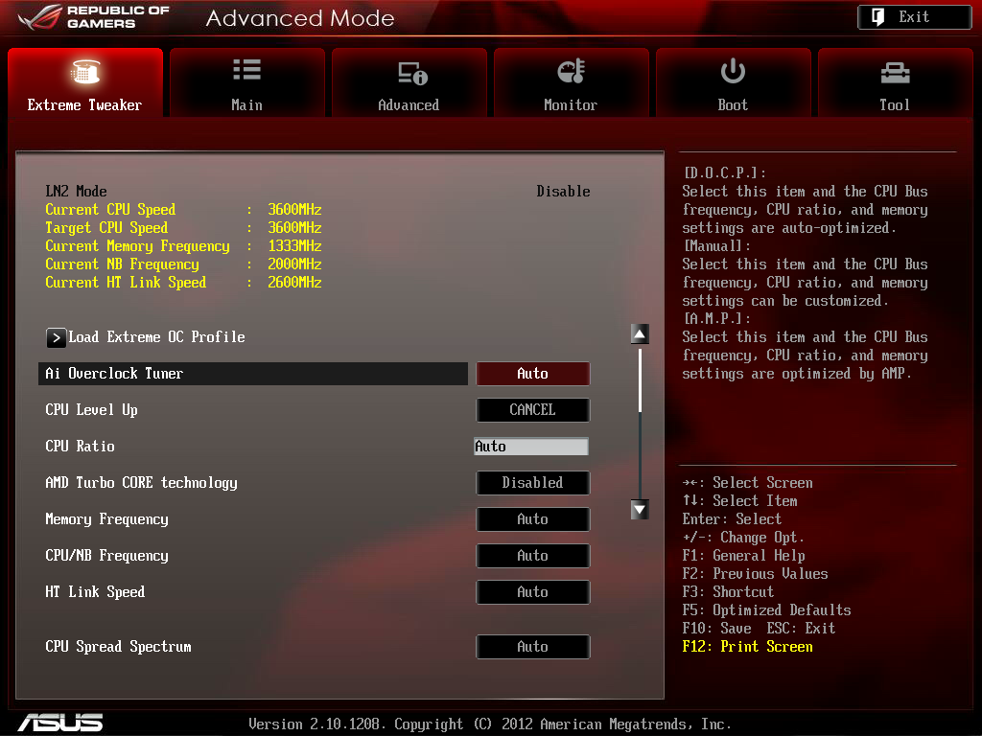Select the HT Link Speed label

click(95, 592)
